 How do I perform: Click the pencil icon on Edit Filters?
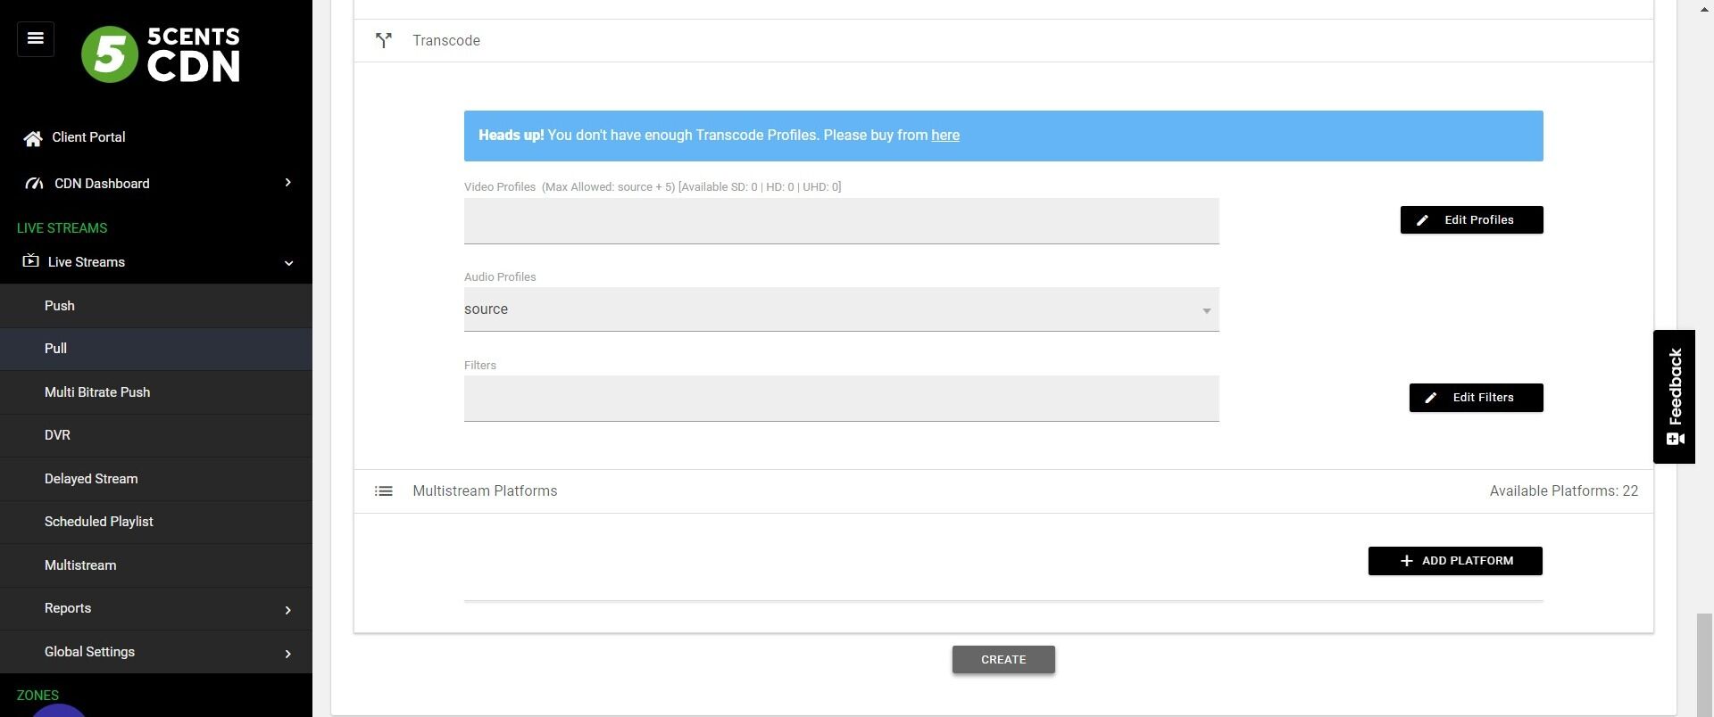1431,398
